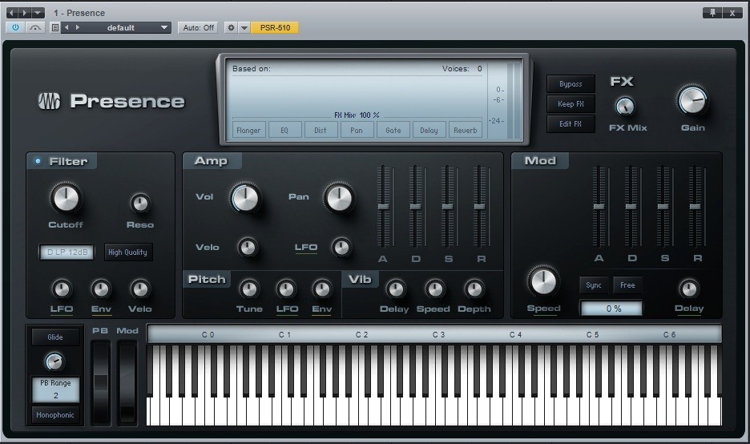Click the Amp envelope Attack (A) slider
Viewport: 750px width, 444px height.
(383, 207)
